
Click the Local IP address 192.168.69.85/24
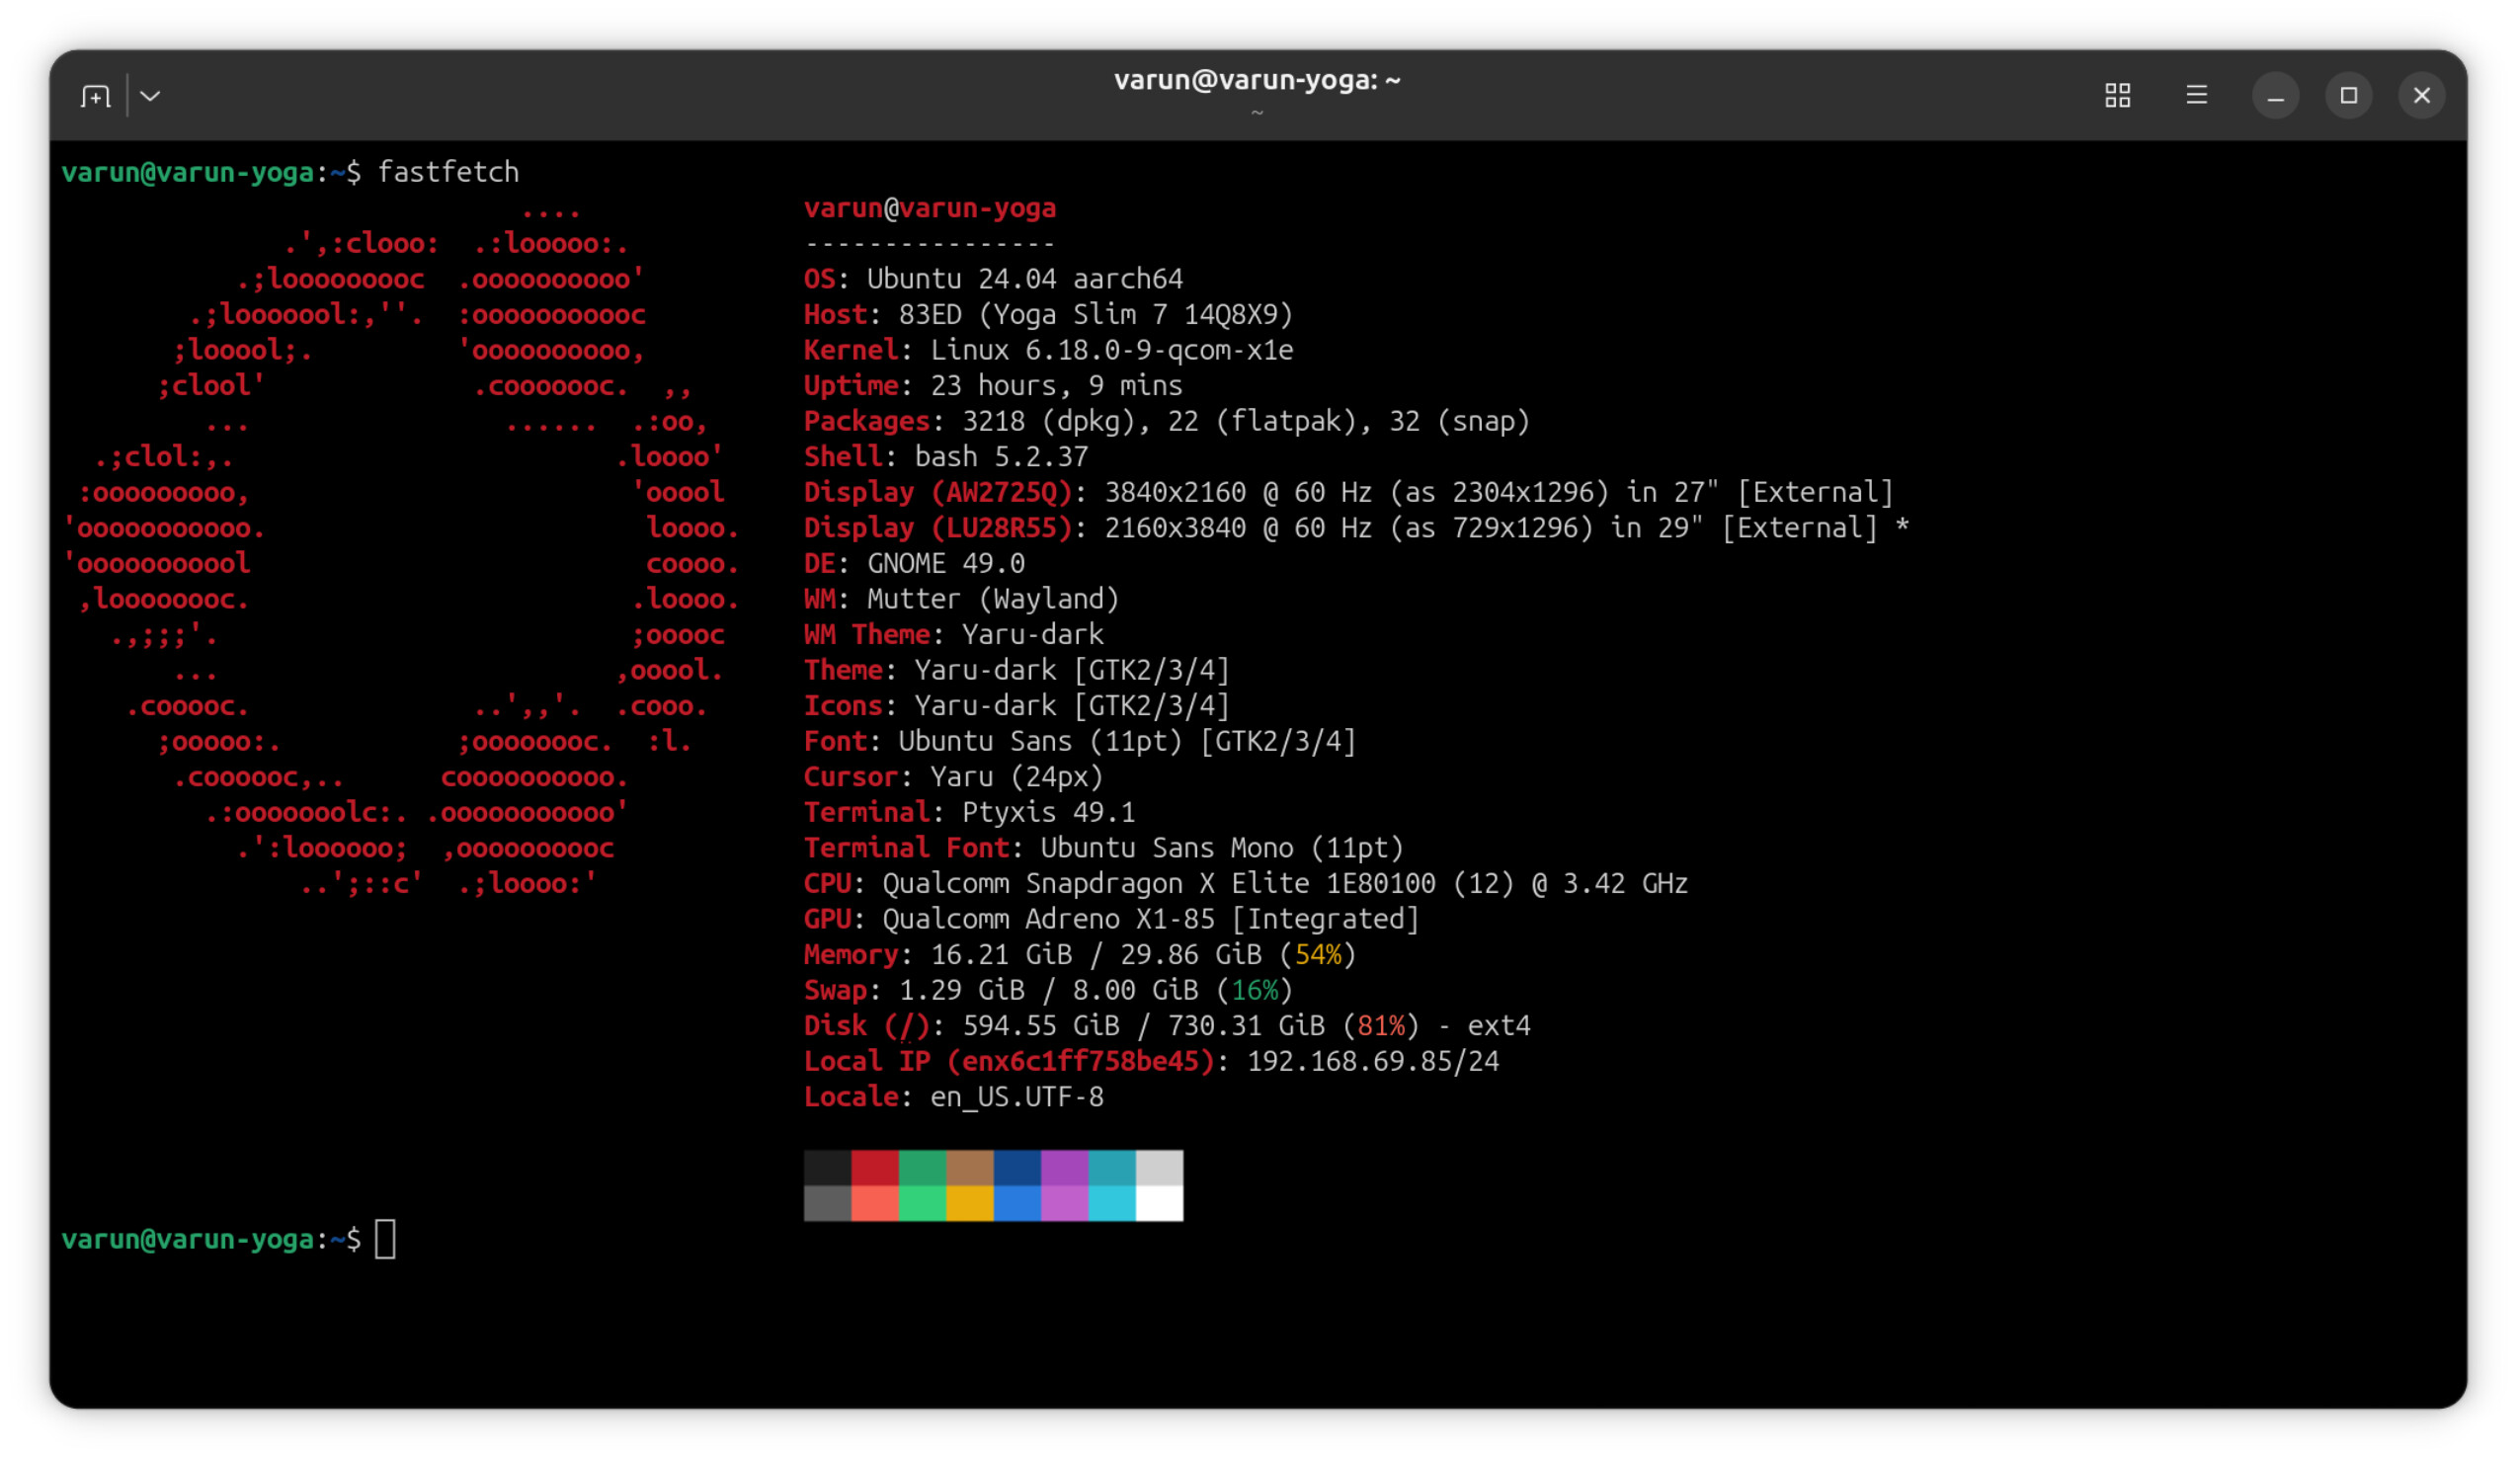tap(1372, 1061)
